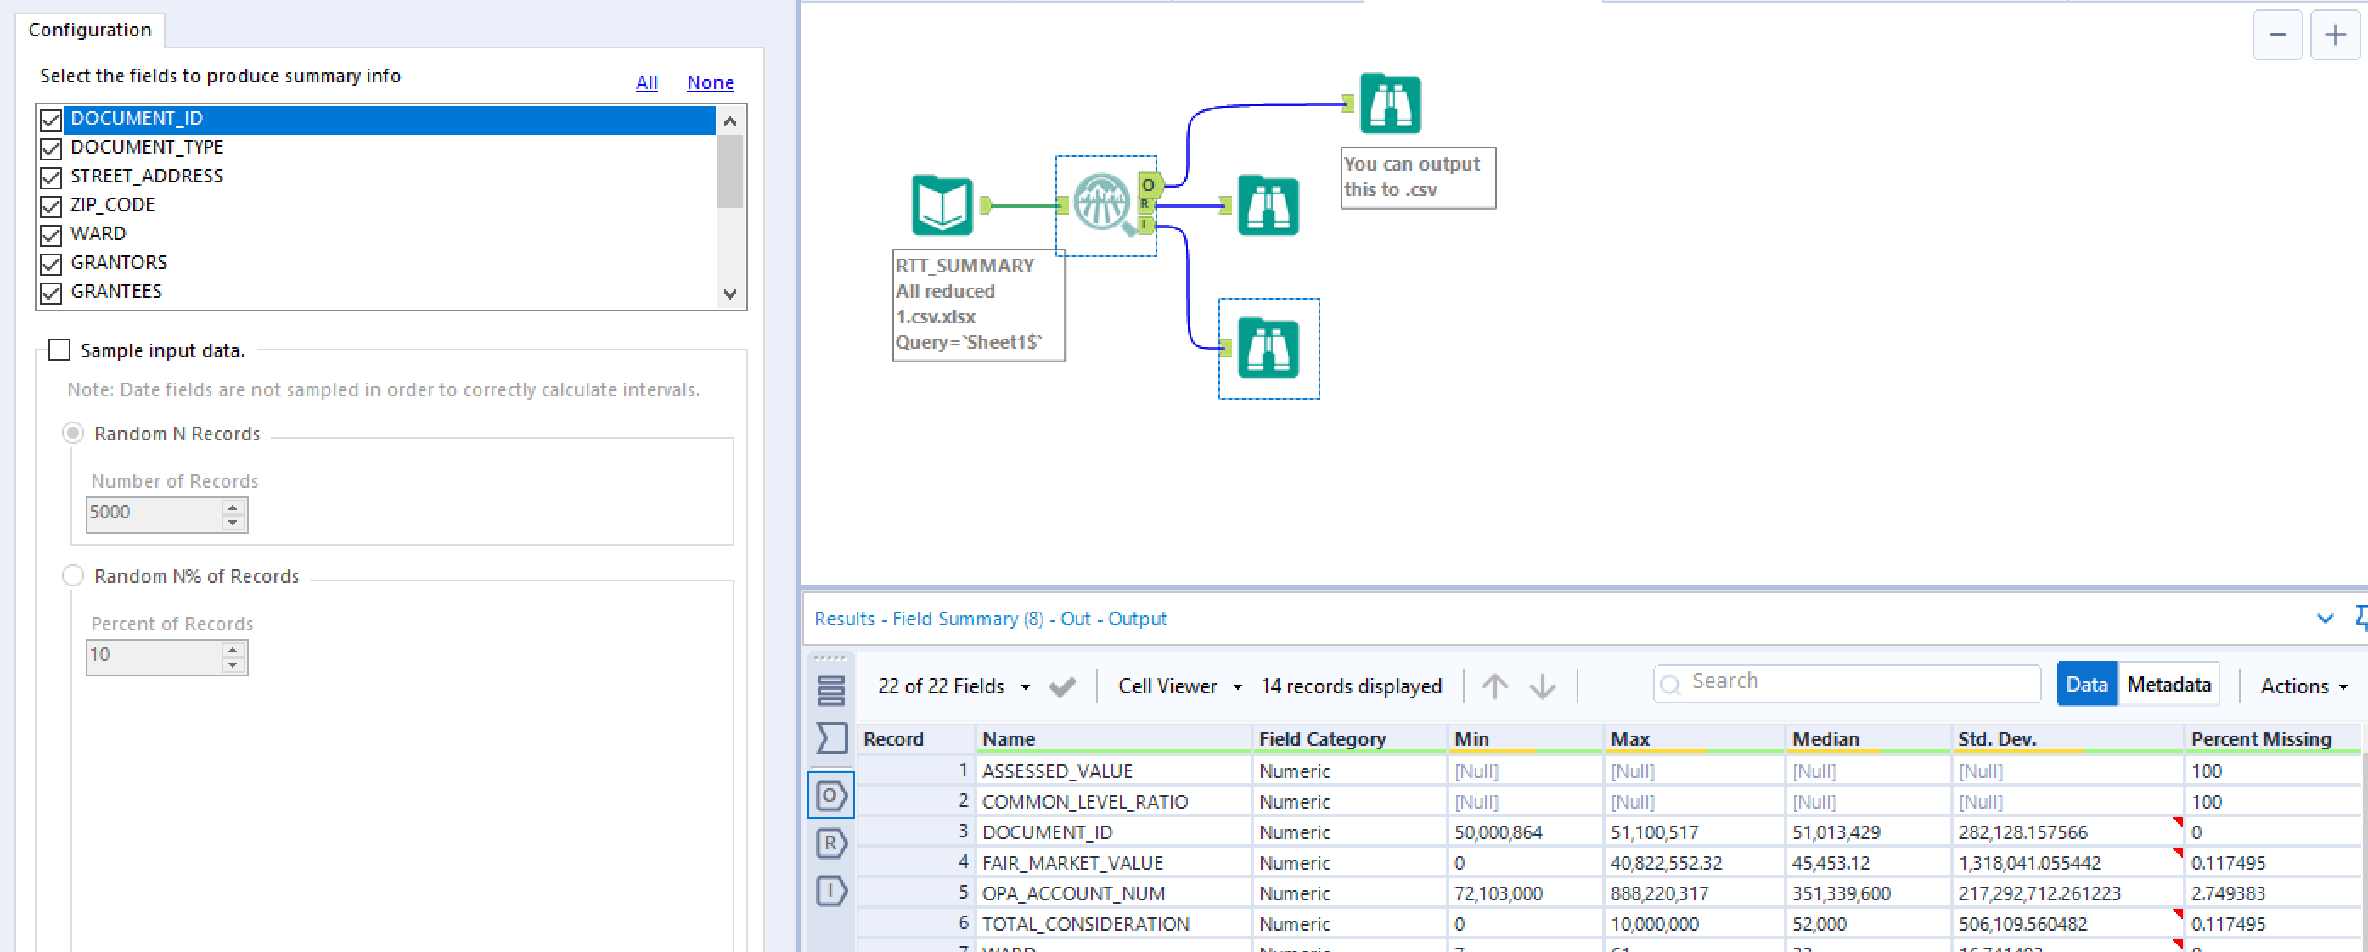Enable Sample input data checkbox
2368x952 pixels.
59,350
